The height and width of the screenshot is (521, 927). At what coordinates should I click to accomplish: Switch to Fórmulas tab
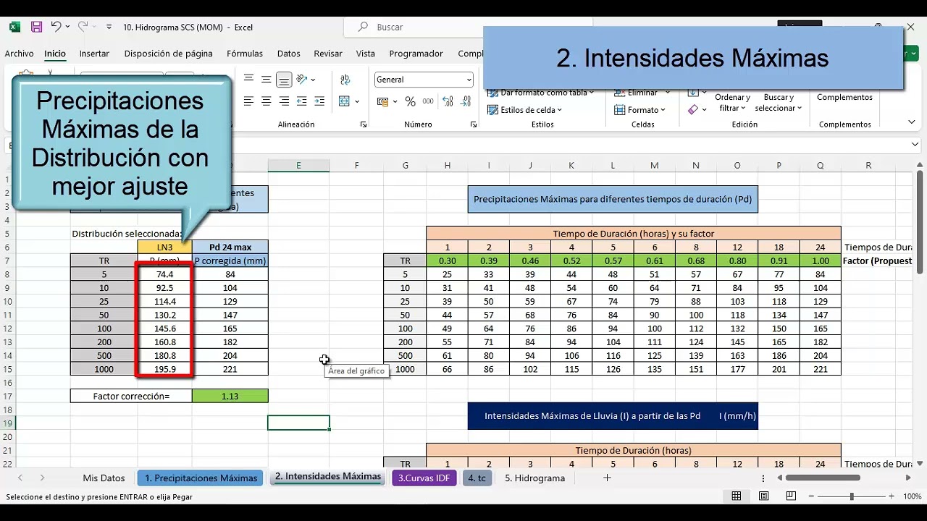click(244, 54)
